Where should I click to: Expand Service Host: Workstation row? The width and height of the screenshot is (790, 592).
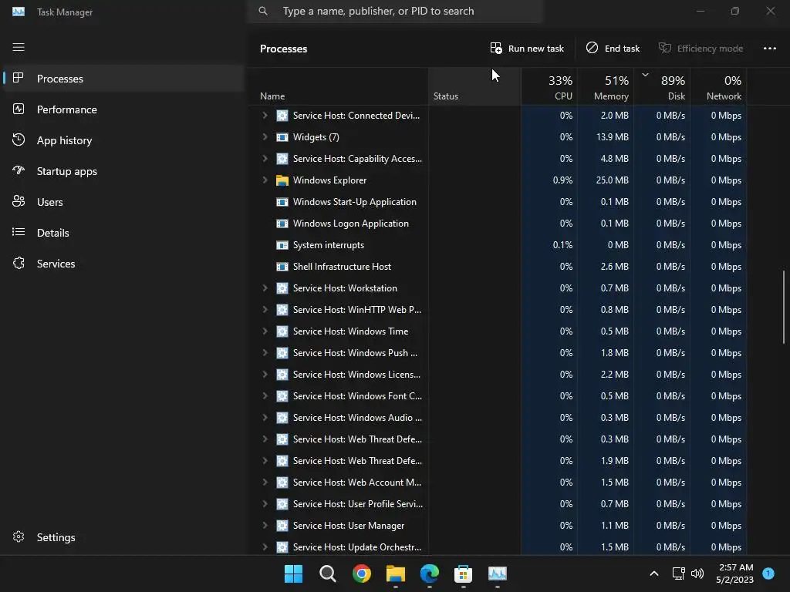click(265, 288)
